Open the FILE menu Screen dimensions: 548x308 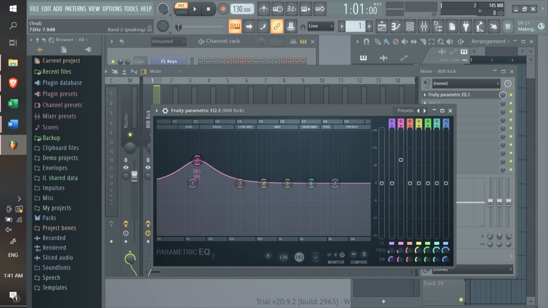point(34,9)
